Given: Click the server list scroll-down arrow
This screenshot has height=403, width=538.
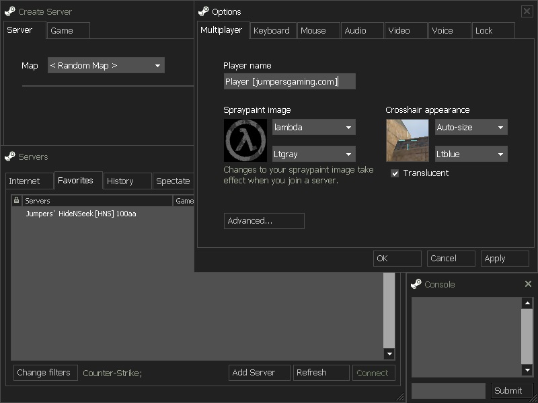Looking at the screenshot, I should (x=389, y=354).
